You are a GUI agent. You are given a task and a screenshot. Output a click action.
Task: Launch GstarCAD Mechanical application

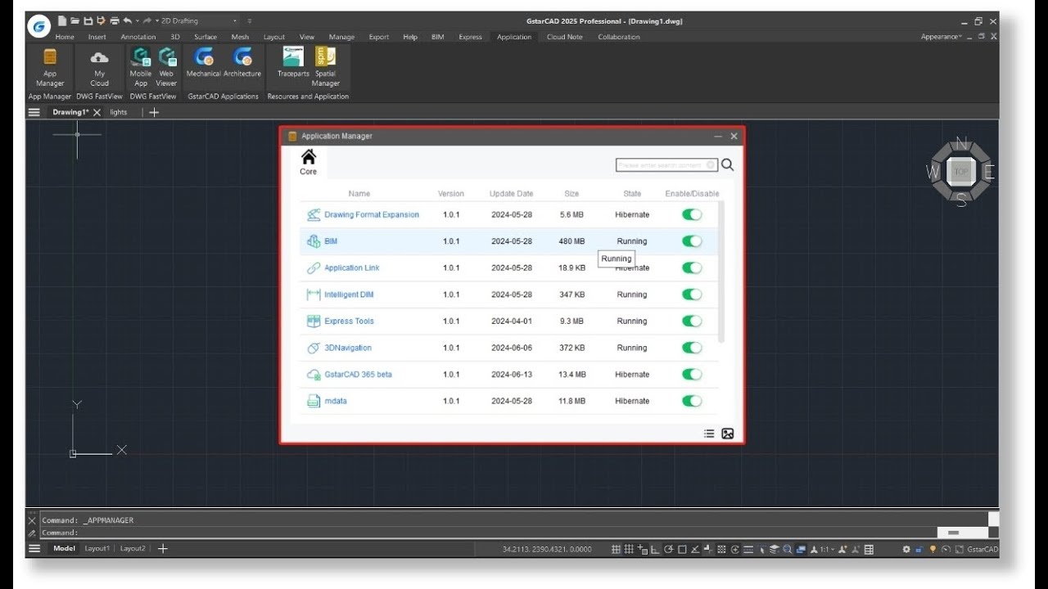(203, 62)
